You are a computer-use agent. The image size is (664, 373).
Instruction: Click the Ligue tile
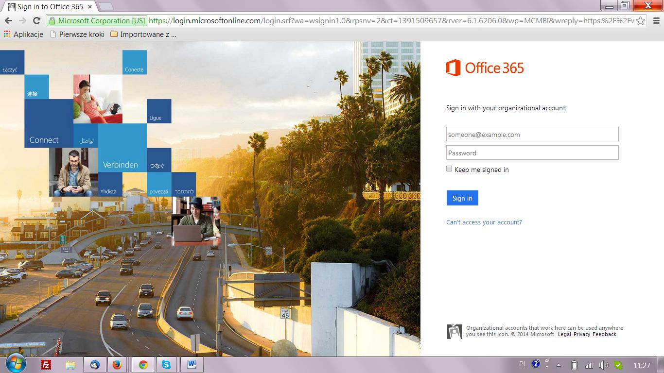pyautogui.click(x=159, y=111)
